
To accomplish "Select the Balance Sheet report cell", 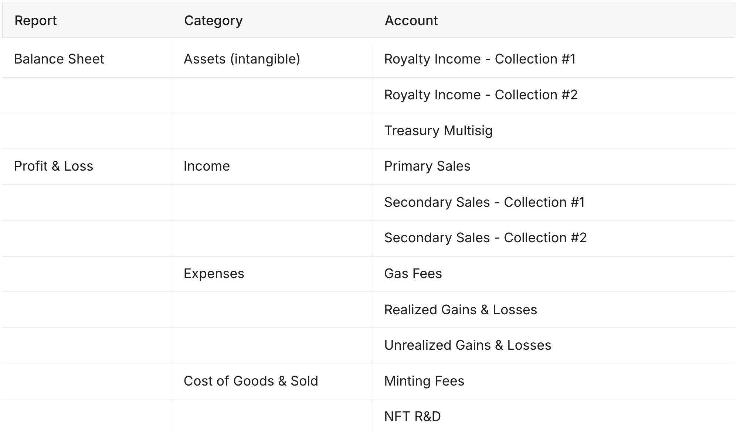I will click(x=59, y=59).
